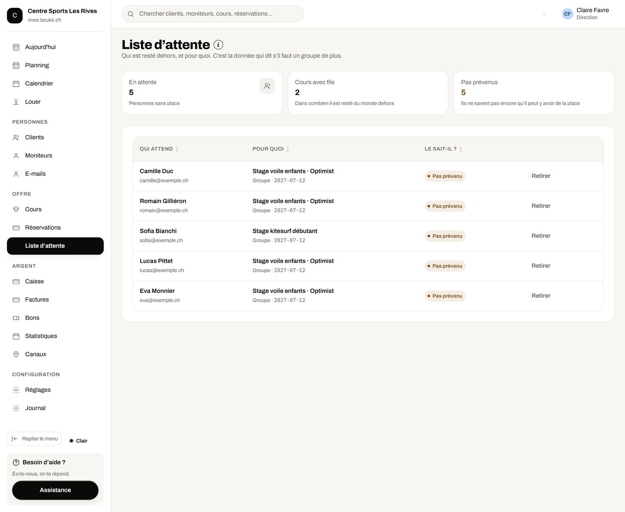Click the Louer rental icon
The height and width of the screenshot is (512, 625).
(16, 102)
